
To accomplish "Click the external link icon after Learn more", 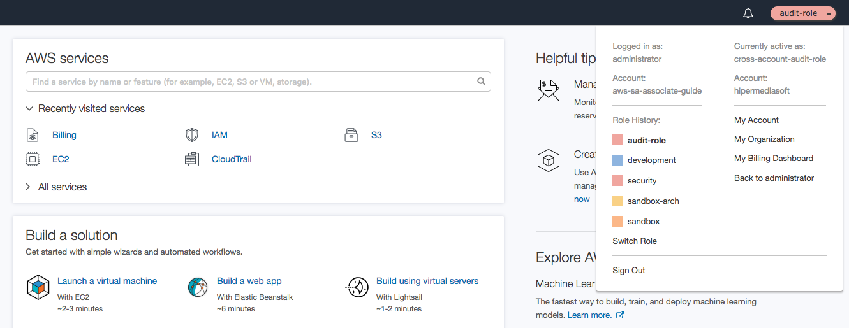I will (620, 315).
